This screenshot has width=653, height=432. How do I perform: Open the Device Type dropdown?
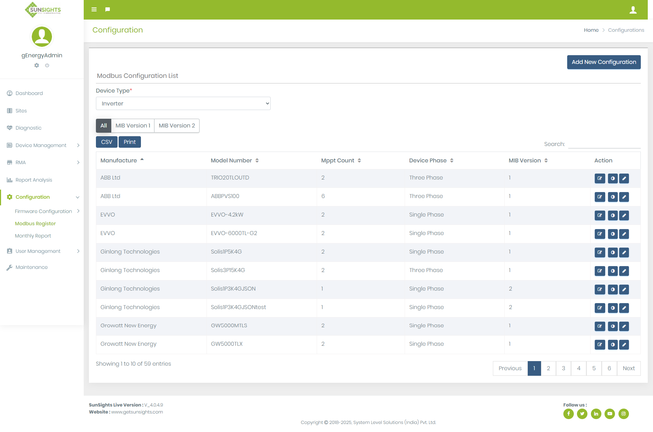[x=183, y=103]
